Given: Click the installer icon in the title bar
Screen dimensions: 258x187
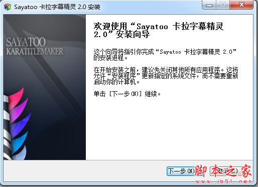Looking at the screenshot, I should (8, 7).
